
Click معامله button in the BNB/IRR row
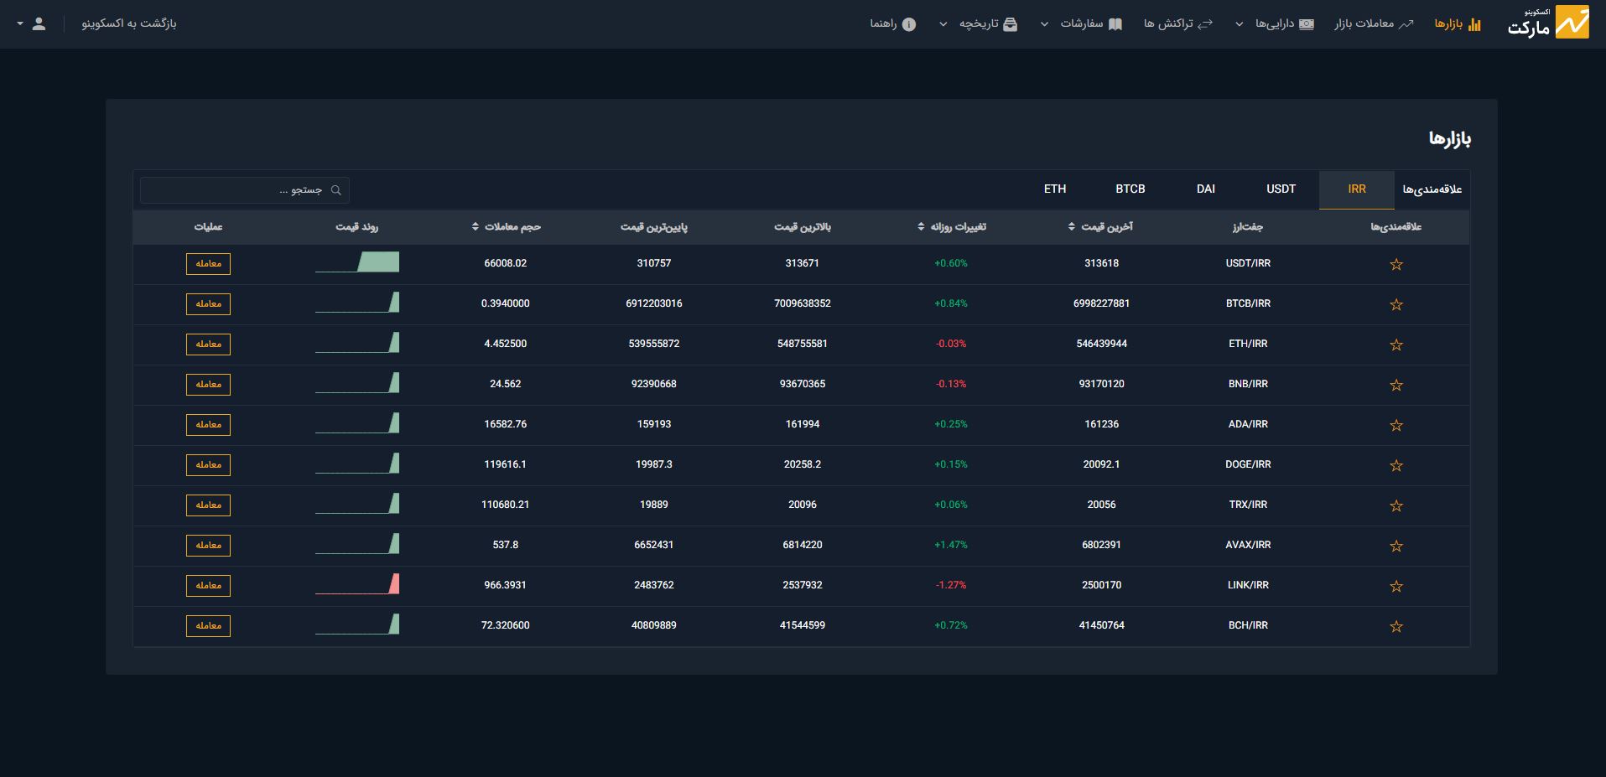point(208,385)
